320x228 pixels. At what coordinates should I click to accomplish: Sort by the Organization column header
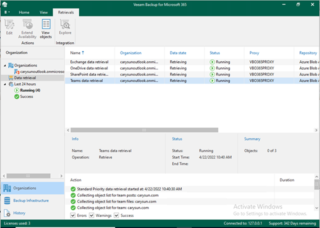[131, 53]
